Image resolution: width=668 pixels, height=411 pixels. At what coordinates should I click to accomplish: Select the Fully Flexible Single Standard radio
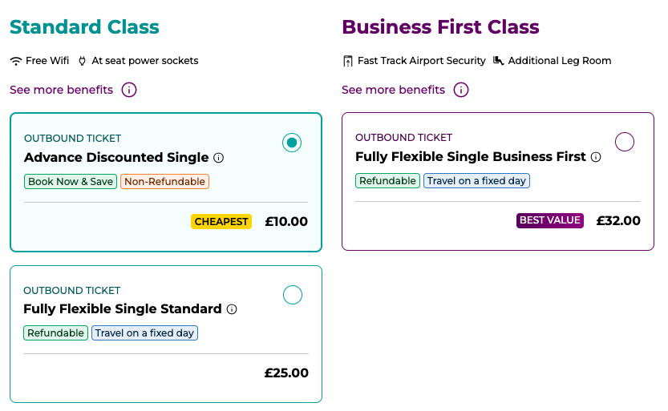(x=293, y=295)
